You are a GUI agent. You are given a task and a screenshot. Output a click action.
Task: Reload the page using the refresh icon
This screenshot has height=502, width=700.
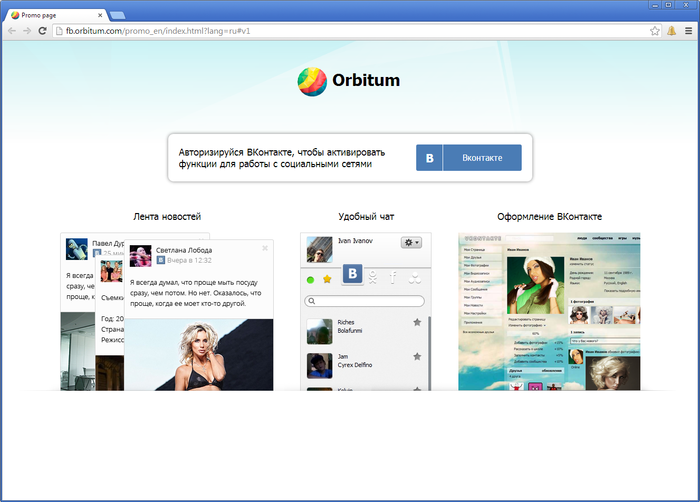(x=42, y=31)
